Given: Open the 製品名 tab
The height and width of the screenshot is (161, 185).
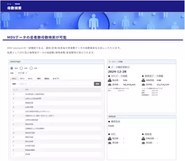Looking at the screenshot, I should pyautogui.click(x=47, y=78).
